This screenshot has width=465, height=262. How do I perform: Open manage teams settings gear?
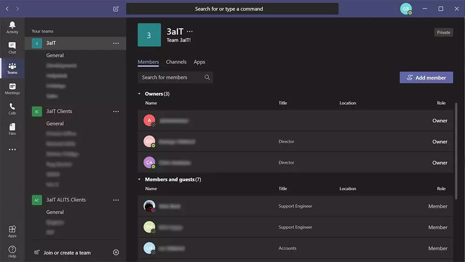[116, 253]
